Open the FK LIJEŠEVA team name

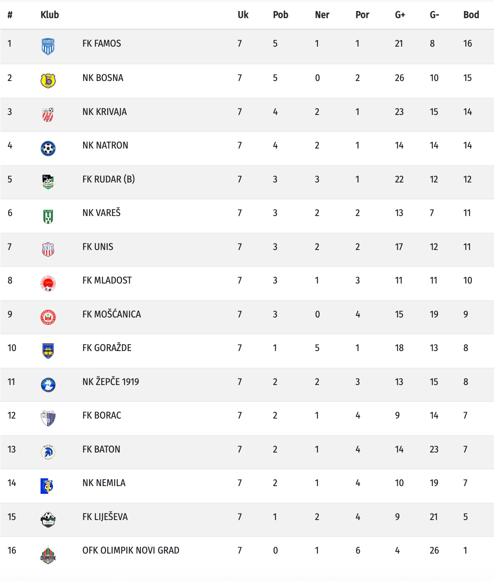click(105, 517)
